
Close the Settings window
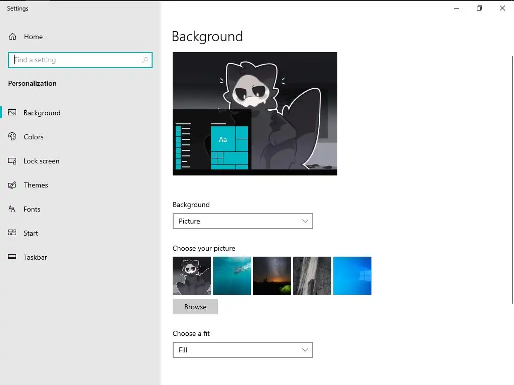pos(502,8)
